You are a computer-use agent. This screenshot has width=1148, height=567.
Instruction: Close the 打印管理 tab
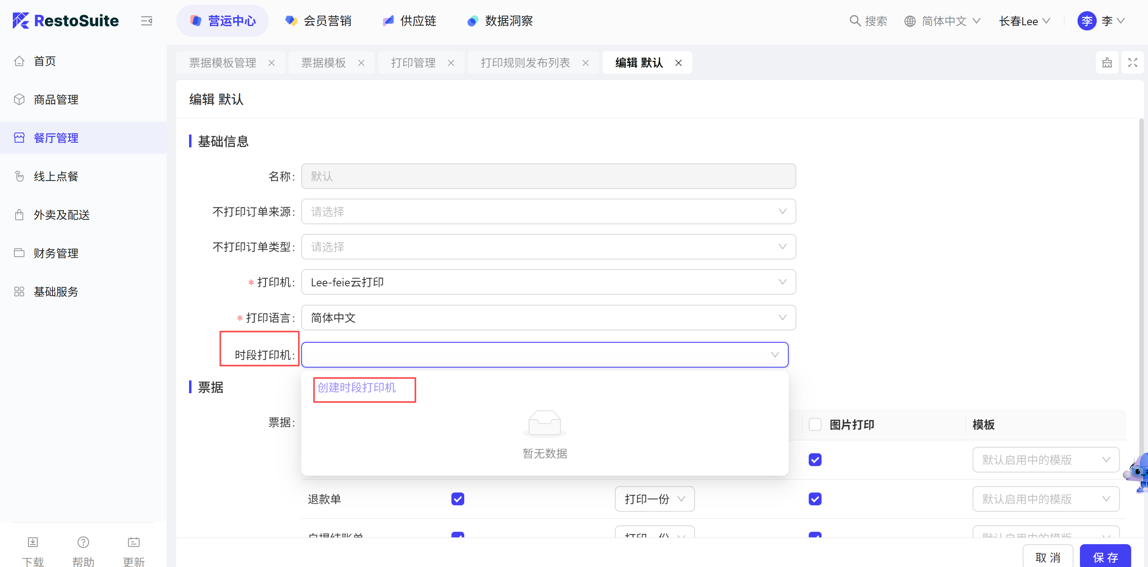451,63
